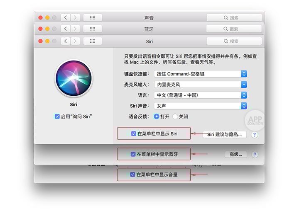Toggle 在菜单栏中显示 Siri checkbox
299x211 pixels.
pos(133,133)
